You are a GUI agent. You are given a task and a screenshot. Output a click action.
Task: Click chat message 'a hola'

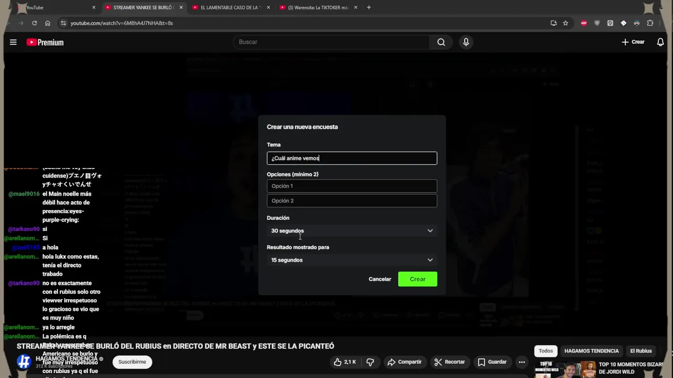pos(50,247)
